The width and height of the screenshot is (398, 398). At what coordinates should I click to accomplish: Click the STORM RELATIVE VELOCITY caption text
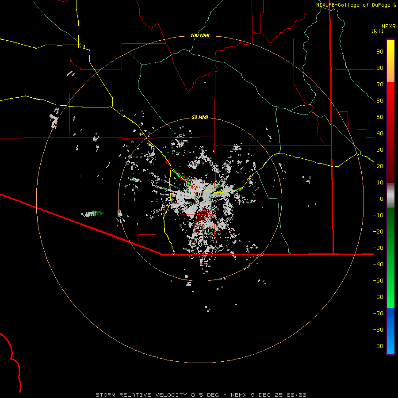[142, 395]
